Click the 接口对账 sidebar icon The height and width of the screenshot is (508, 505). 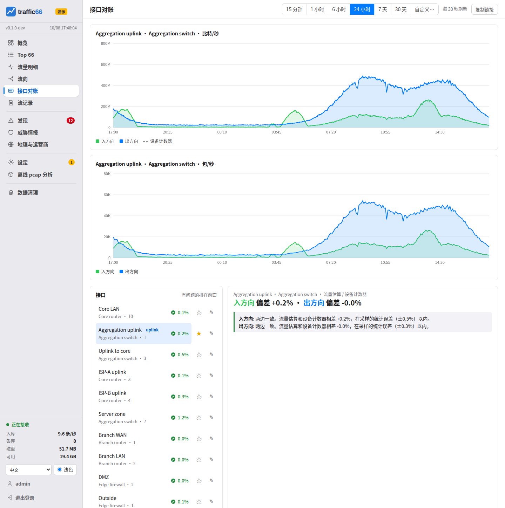pyautogui.click(x=11, y=91)
